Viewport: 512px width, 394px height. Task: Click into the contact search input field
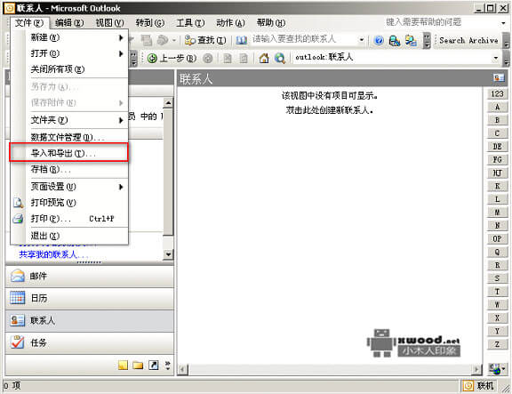tap(304, 40)
